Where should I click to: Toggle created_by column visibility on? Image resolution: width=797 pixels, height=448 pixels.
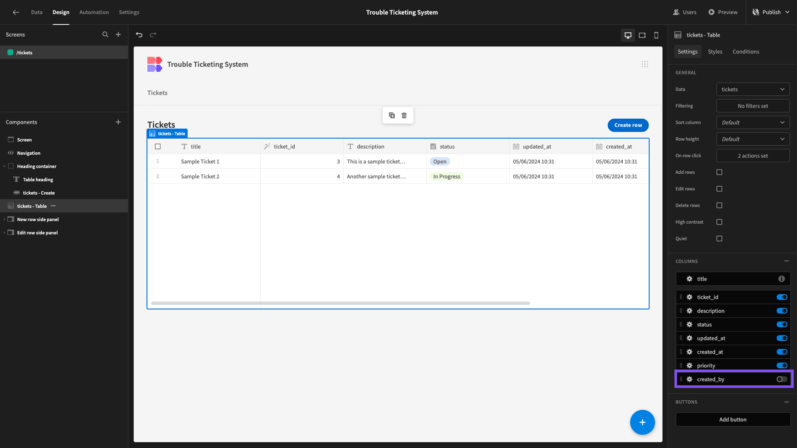(x=782, y=379)
